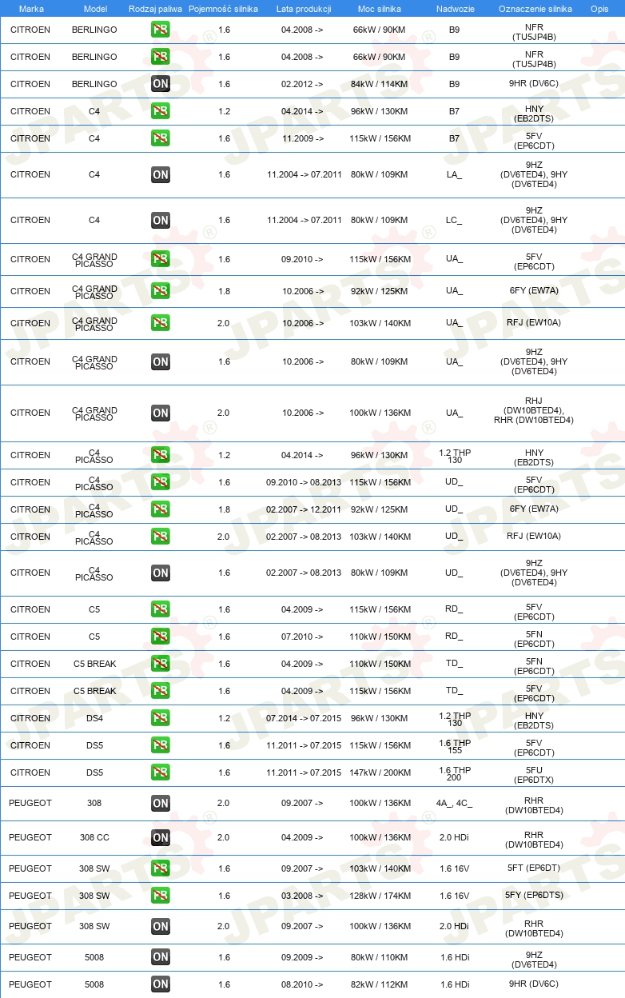Click the '11.2009 ->' production date cell
The image size is (625, 998).
coord(302,138)
